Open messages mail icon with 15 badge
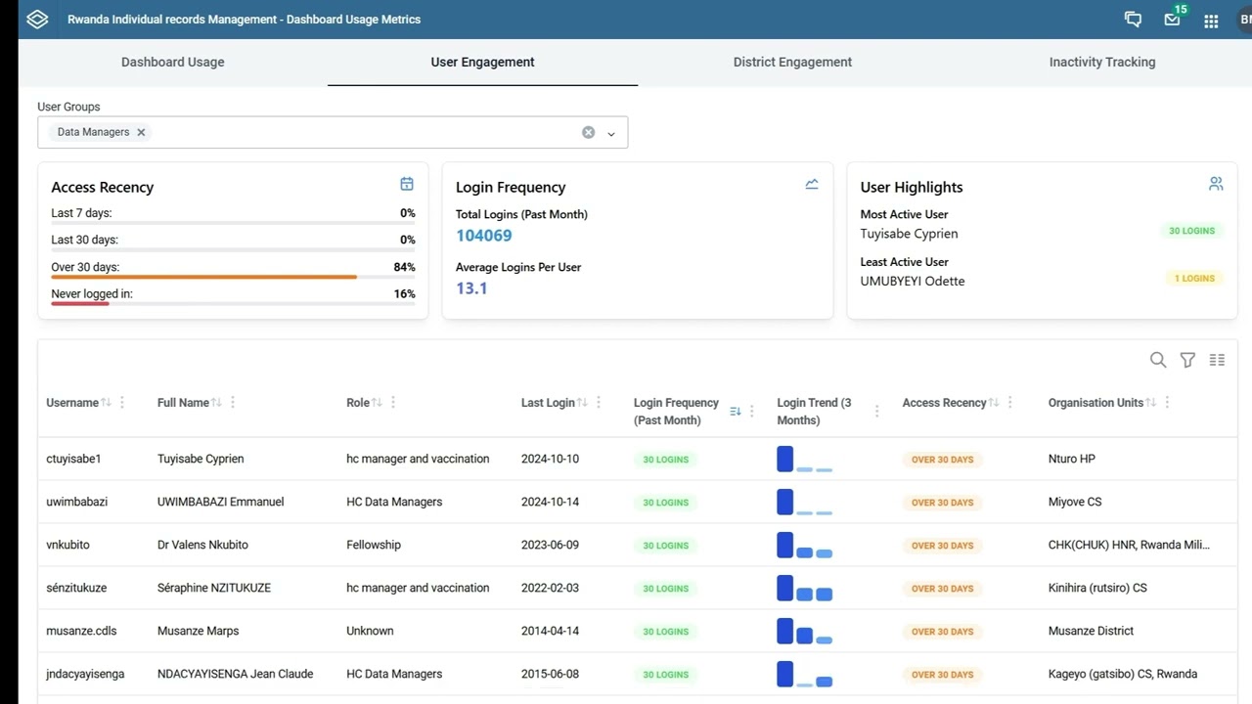1252x704 pixels. [1172, 20]
